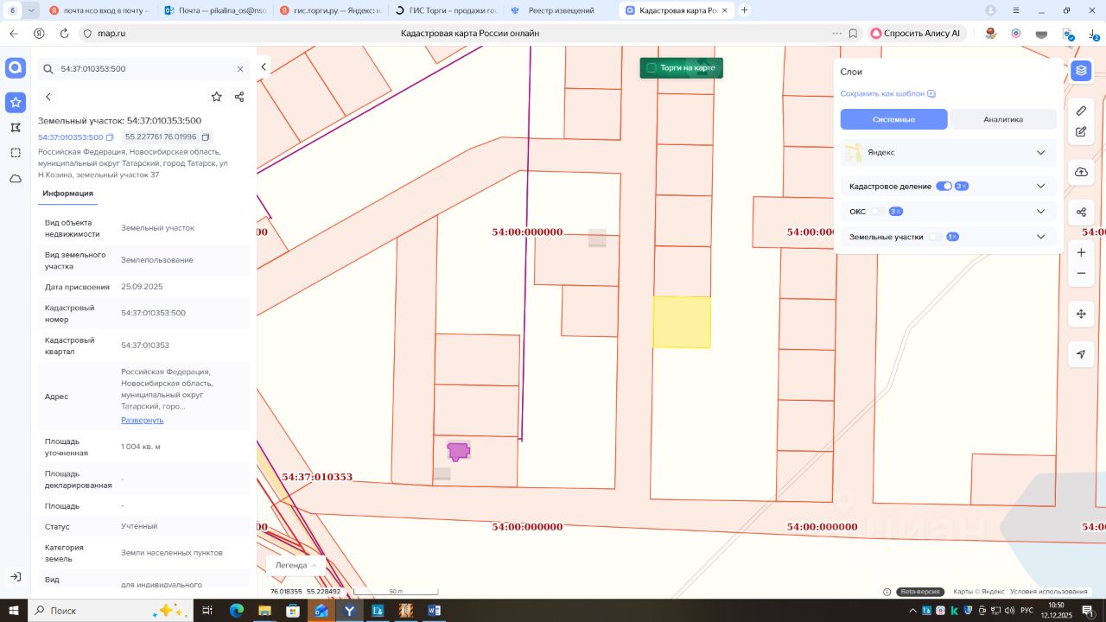Open the layers panel button
The height and width of the screenshot is (622, 1106).
[x=1080, y=71]
